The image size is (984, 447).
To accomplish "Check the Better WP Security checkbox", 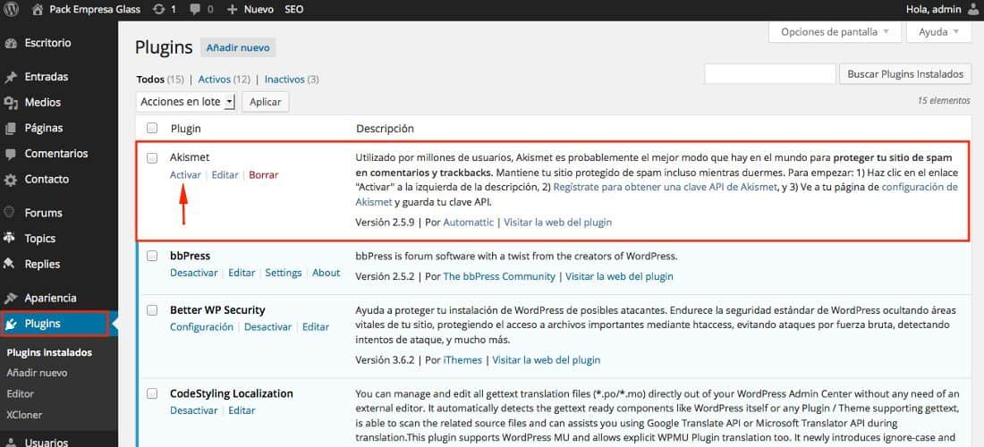I will tap(152, 309).
